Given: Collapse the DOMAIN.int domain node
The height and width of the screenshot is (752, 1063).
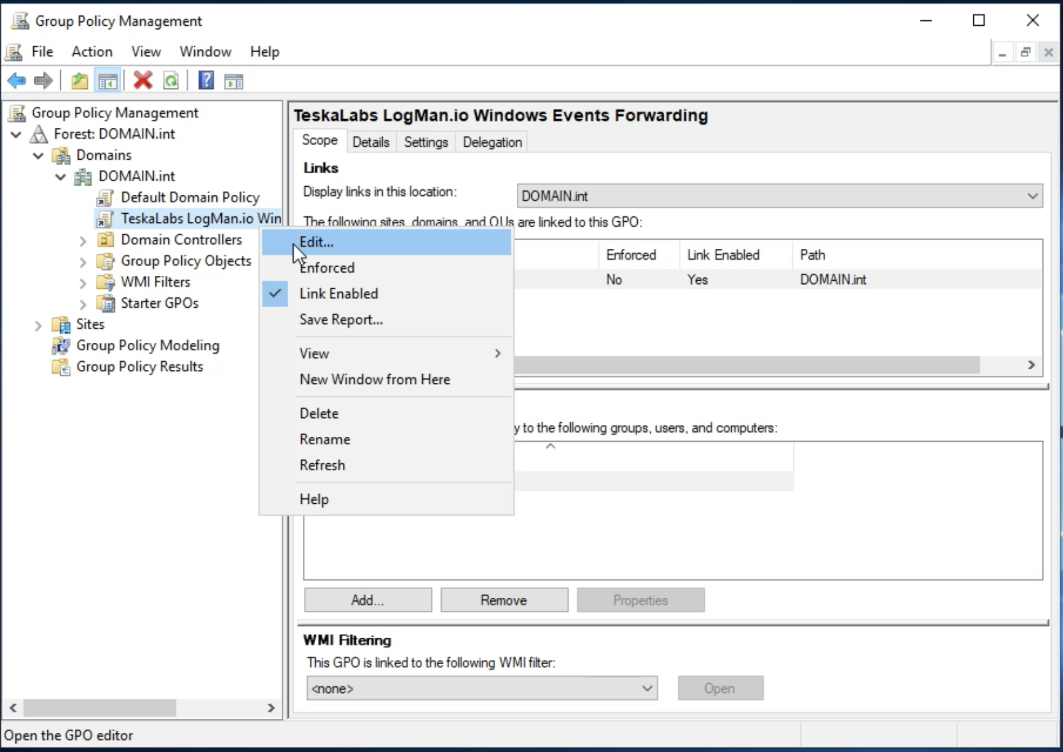Looking at the screenshot, I should (x=60, y=177).
